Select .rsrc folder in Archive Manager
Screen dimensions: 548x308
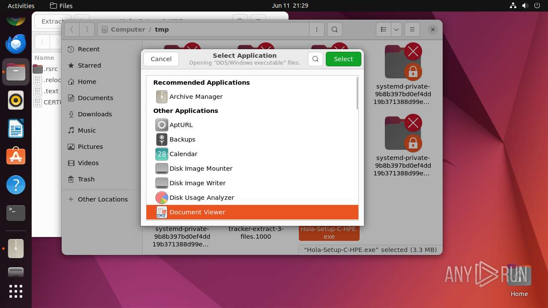click(x=46, y=69)
